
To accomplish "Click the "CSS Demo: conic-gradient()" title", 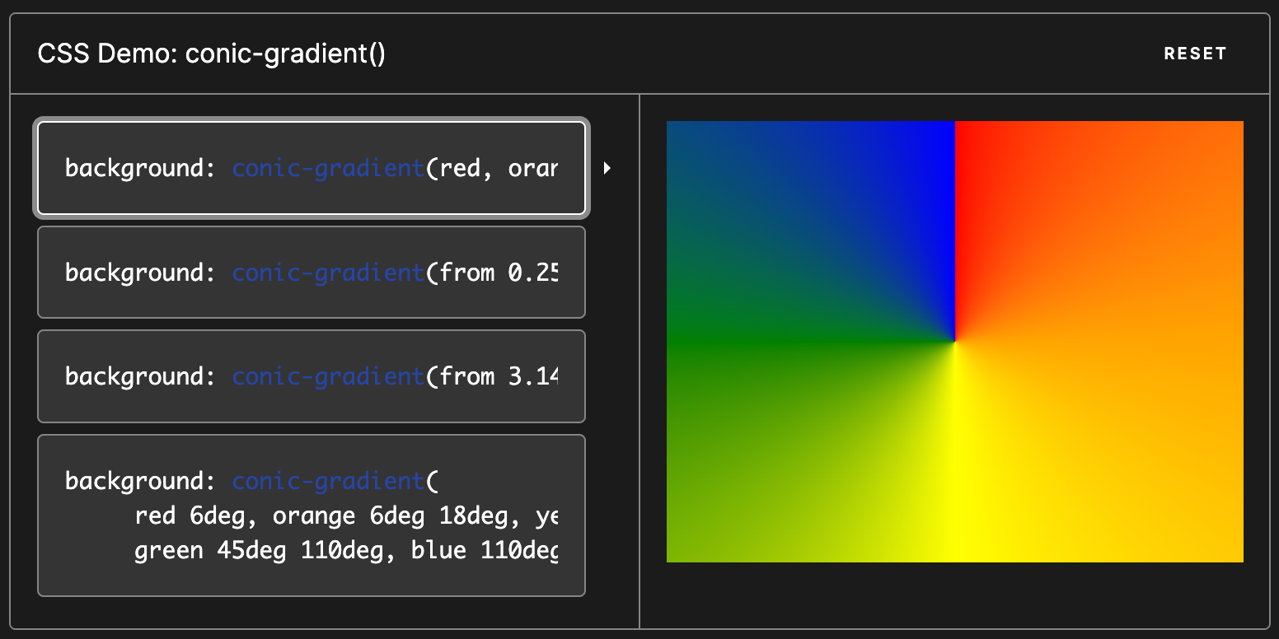I will (212, 54).
